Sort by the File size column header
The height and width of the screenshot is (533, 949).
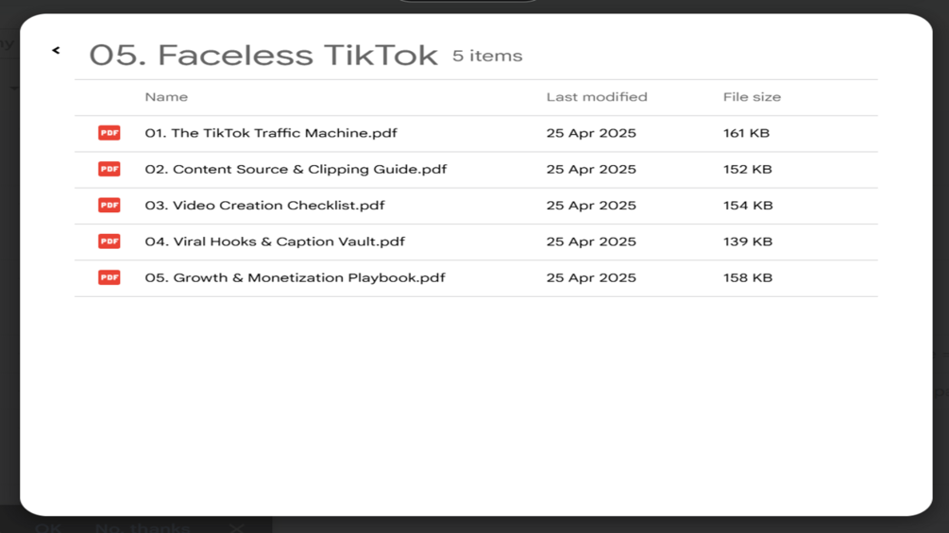point(752,97)
